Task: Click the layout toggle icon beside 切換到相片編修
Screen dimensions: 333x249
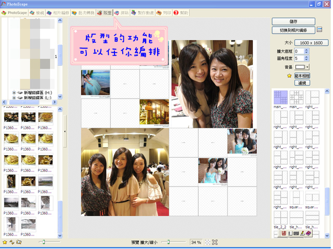Action: (319, 30)
